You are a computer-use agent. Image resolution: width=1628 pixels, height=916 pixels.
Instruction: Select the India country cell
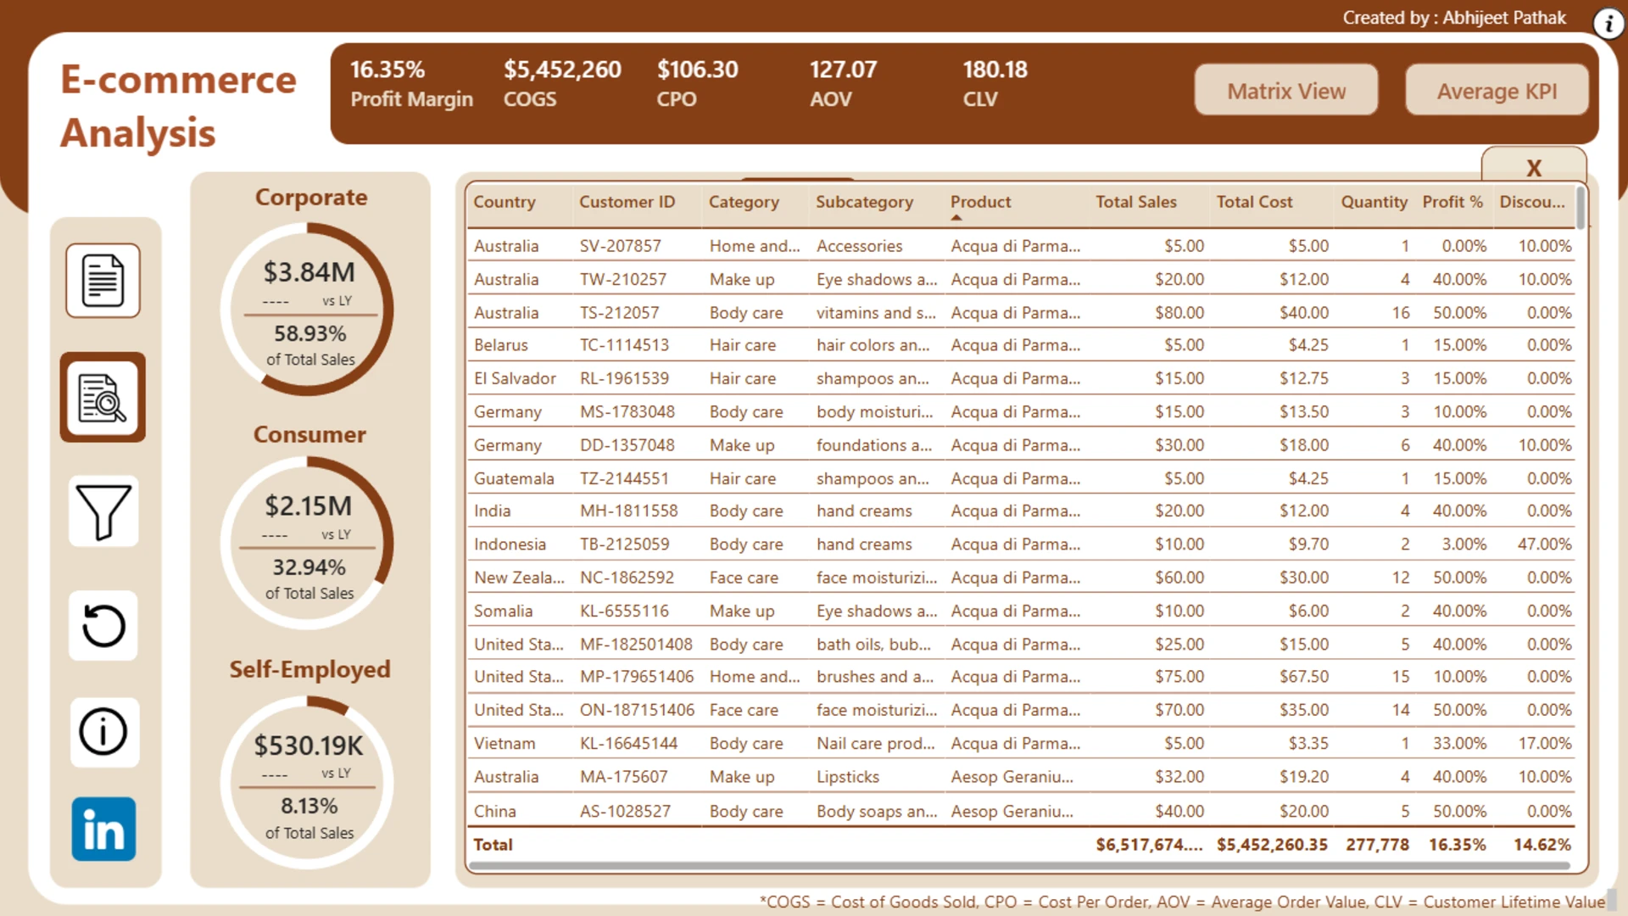coord(492,511)
